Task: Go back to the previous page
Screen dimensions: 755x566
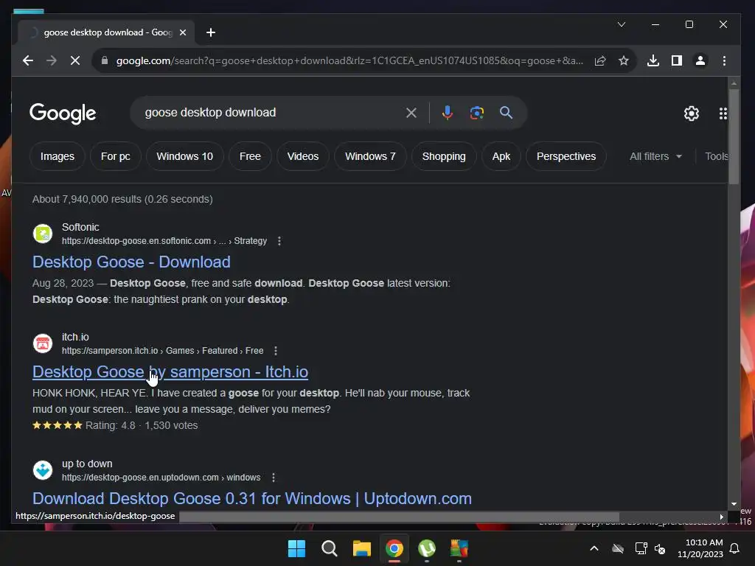Action: (28, 60)
